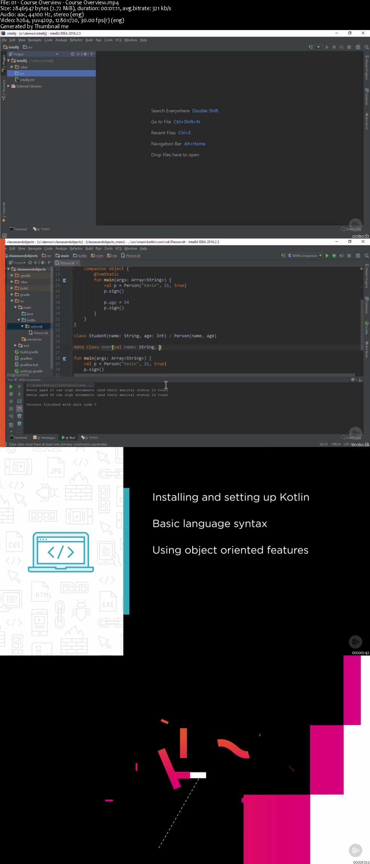Expand External Libraries in intellij window tree
Image resolution: width=370 pixels, height=864 pixels.
pos(9,86)
